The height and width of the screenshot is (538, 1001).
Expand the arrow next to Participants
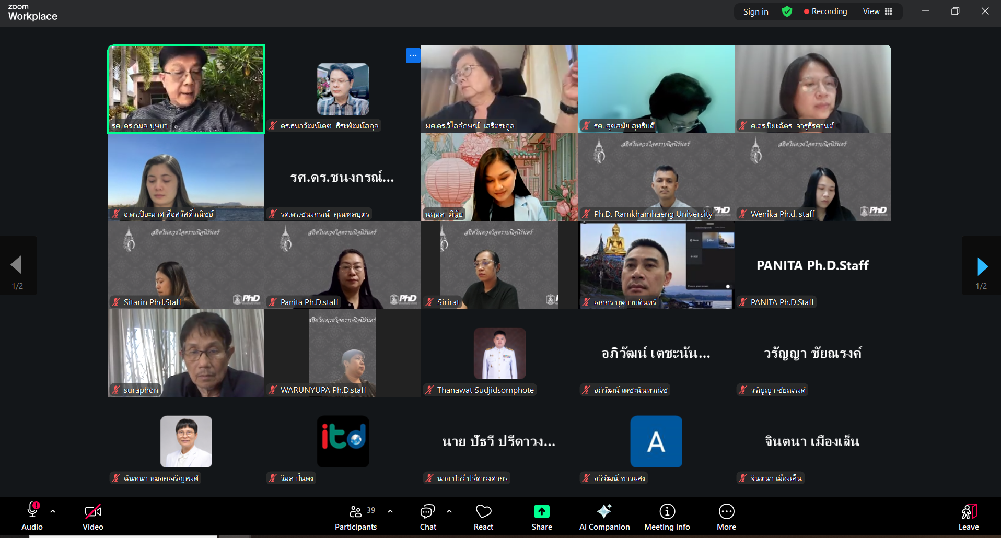click(x=390, y=511)
